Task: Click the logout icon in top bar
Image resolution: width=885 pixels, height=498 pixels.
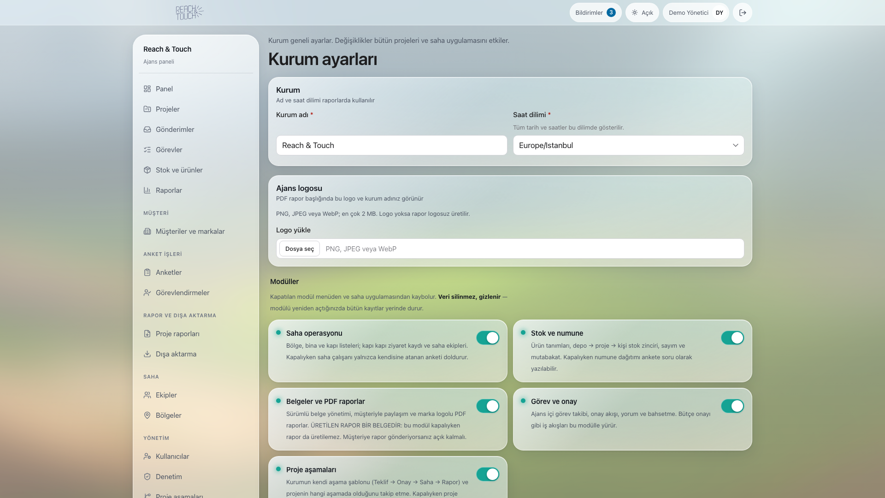Action: [x=743, y=12]
